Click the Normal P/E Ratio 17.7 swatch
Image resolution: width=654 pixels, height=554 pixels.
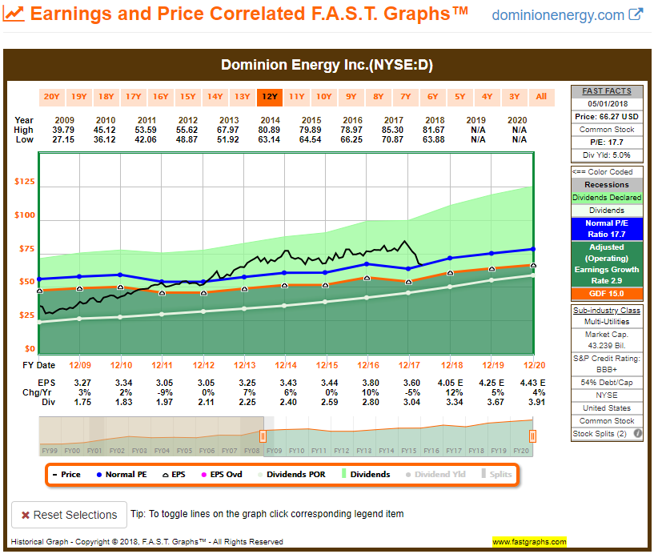tap(607, 229)
